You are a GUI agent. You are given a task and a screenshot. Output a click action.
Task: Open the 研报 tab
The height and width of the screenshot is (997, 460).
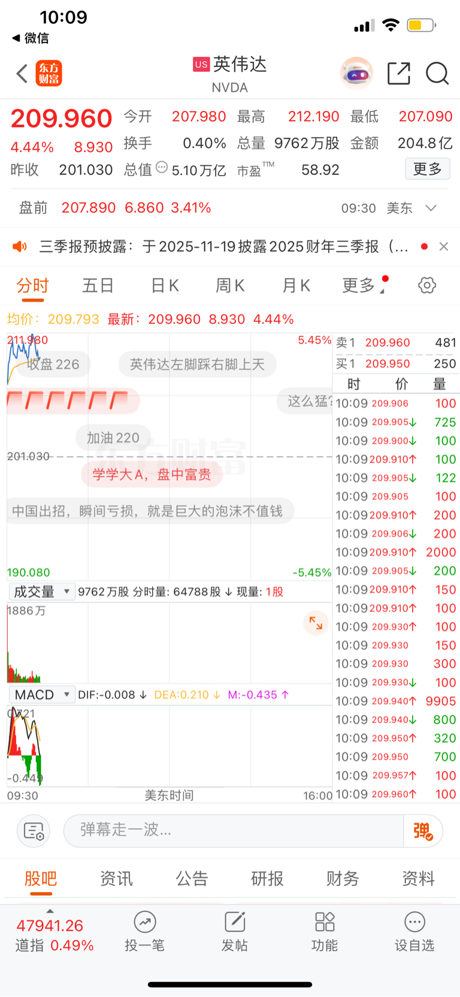click(x=267, y=879)
